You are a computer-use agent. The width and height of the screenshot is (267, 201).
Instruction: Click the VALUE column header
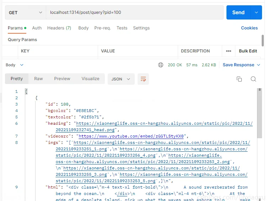click(108, 51)
